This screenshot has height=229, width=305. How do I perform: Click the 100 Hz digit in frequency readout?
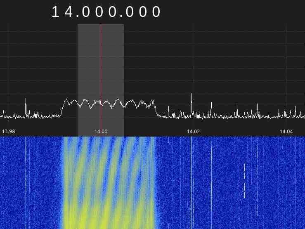[129, 12]
